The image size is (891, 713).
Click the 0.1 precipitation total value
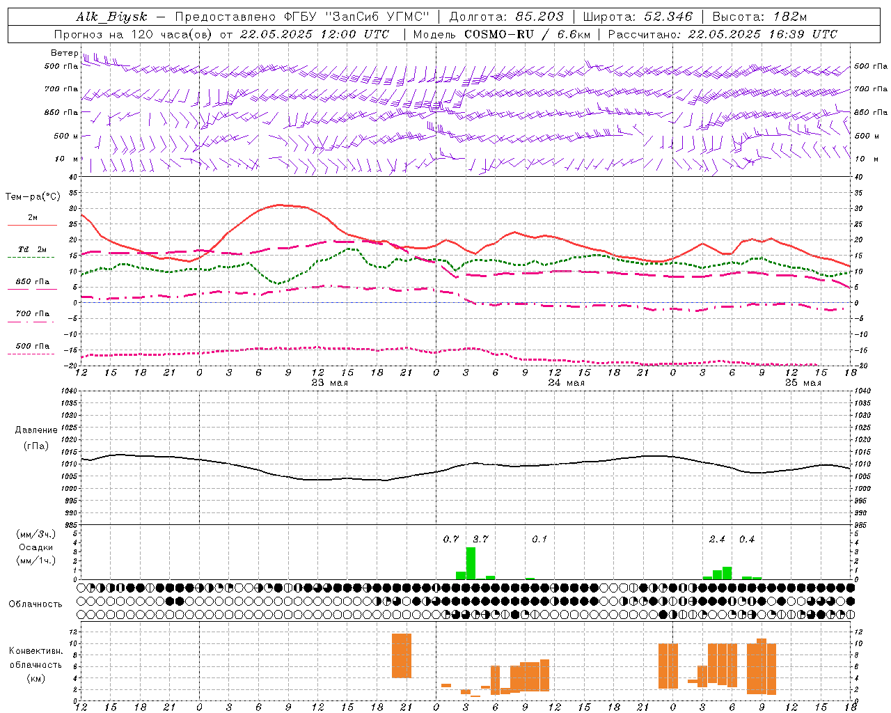[x=539, y=539]
